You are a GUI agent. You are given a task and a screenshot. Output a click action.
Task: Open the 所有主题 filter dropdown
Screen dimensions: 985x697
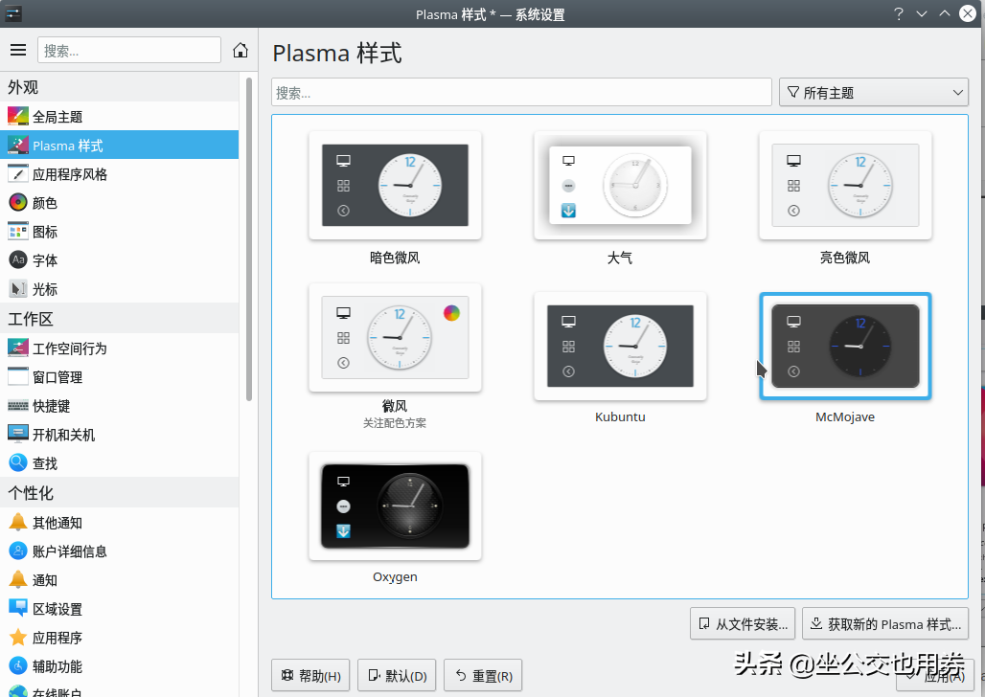873,92
